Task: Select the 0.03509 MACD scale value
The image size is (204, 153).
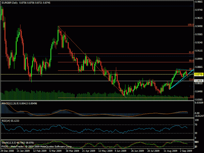Action: (199, 103)
